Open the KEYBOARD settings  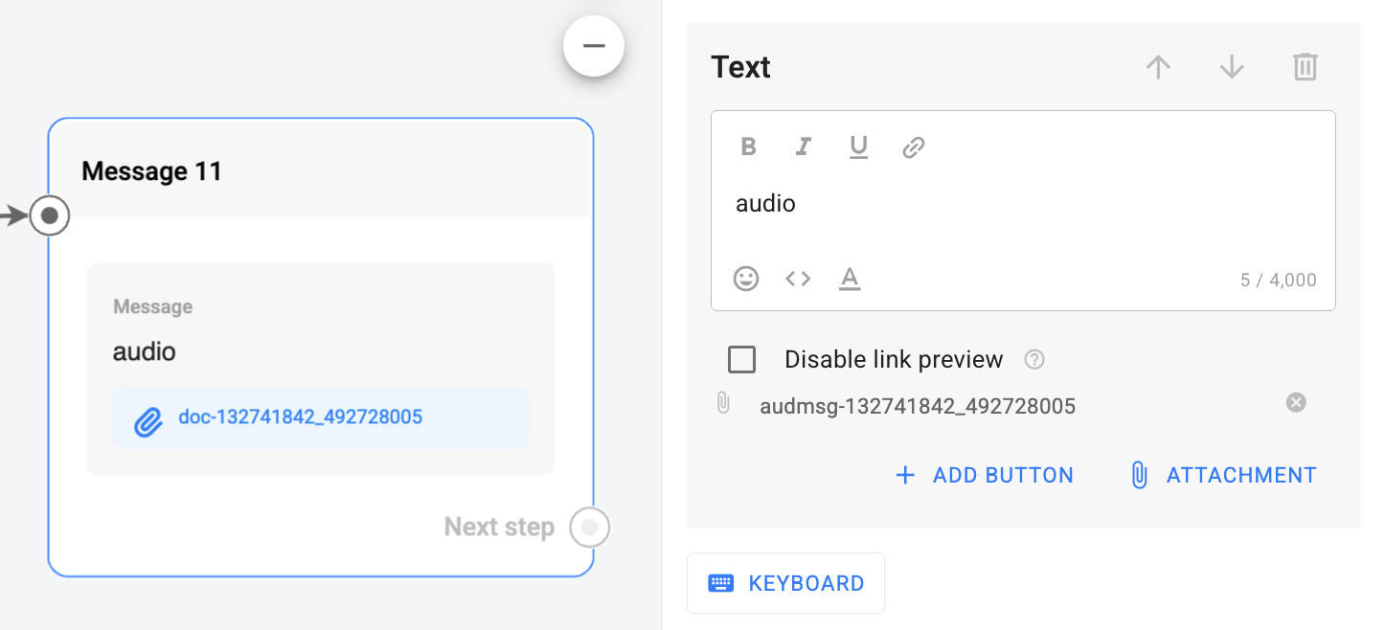coord(785,583)
